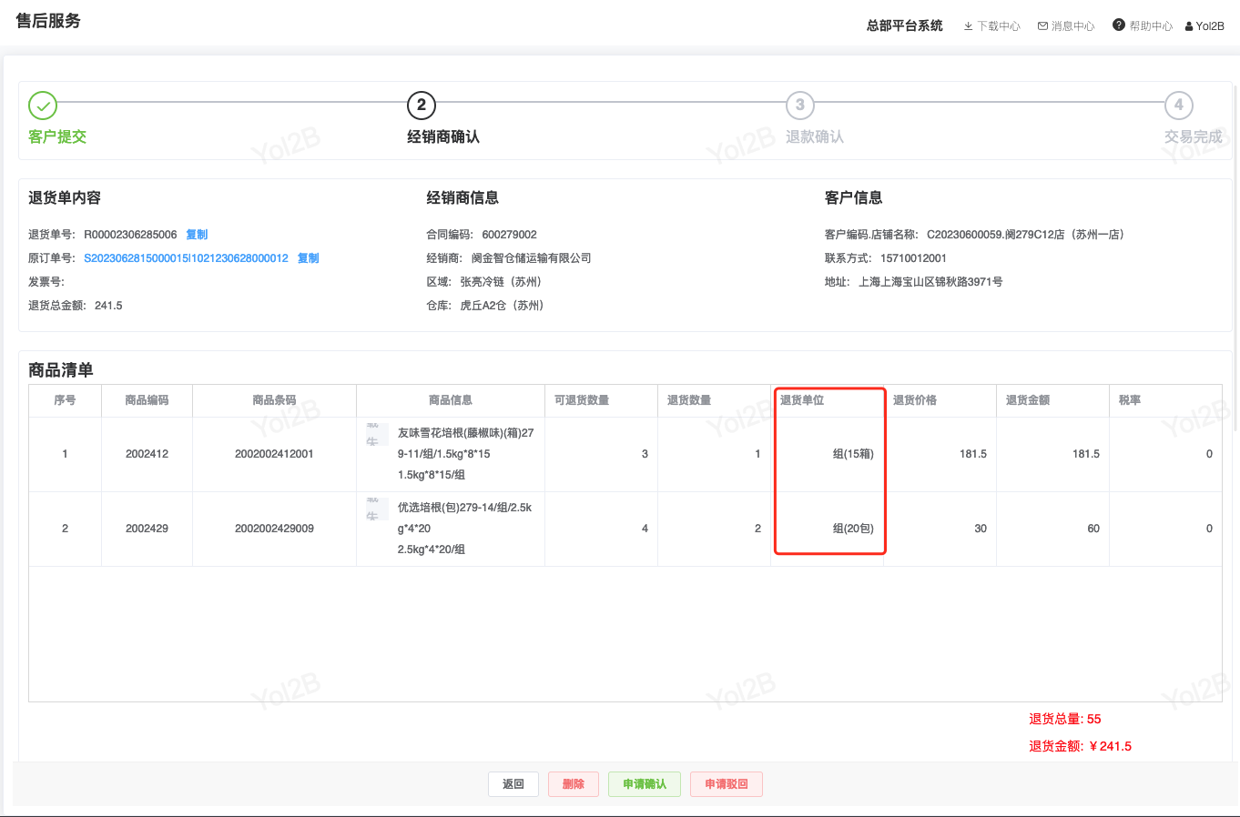This screenshot has height=817, width=1240.
Task: Click the step 3 退款确认 circle
Action: point(799,106)
